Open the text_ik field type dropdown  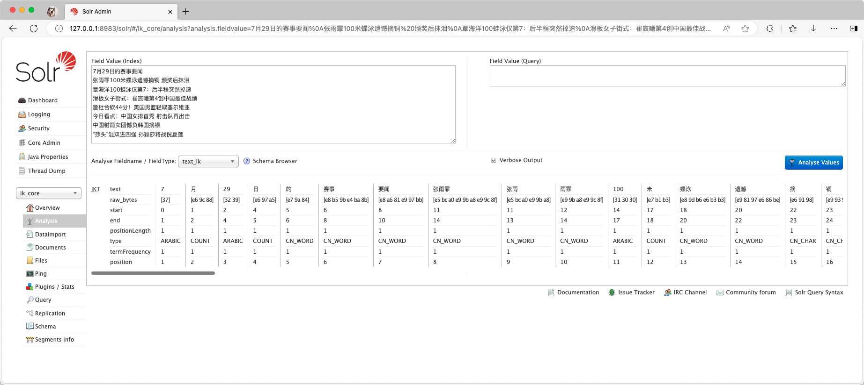point(208,162)
